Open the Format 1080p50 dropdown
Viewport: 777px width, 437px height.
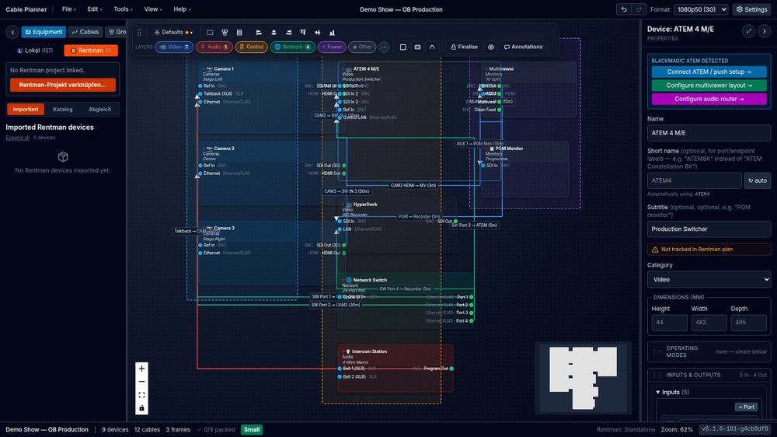[701, 9]
